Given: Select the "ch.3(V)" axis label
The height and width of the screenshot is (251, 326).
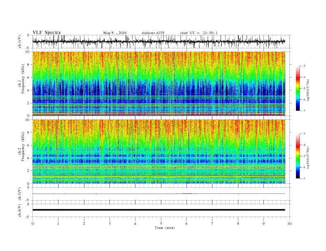Looking at the screenshot, I should [20, 194].
